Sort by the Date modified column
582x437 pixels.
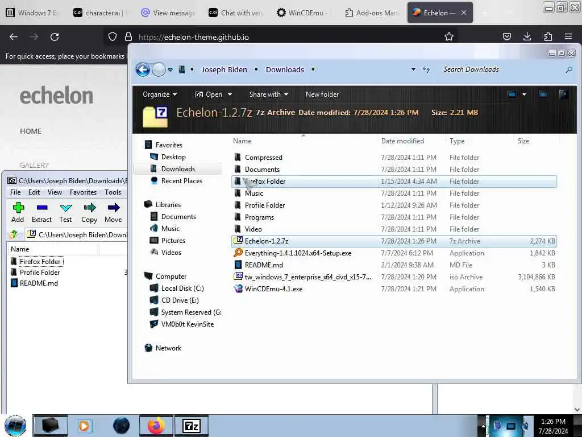point(402,141)
